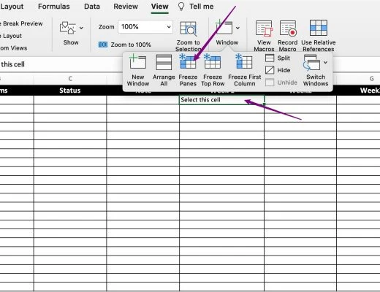Hide the current window
The width and height of the screenshot is (380, 292).
pos(278,70)
